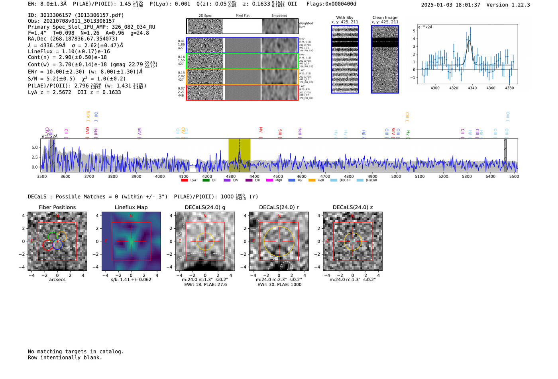Click the 'Primary Spec_Slot_IFU_AMP: 326_082_034_RU' line
Screen dimensions: 558x379
[x=92, y=27]
